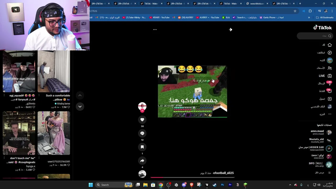Open a new Chrome tab
The height and width of the screenshot is (189, 336).
click(300, 3)
